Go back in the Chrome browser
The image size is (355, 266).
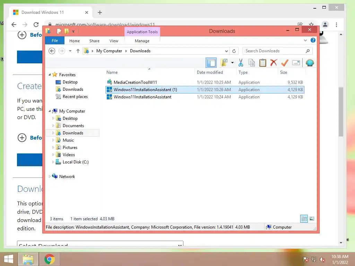[14, 25]
